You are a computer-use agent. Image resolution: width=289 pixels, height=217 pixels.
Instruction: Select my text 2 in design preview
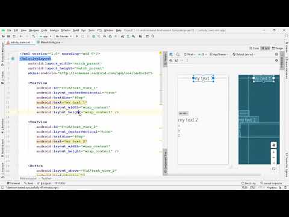[x=188, y=120]
